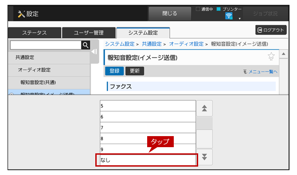This screenshot has width=297, height=175.
Task: Jump down the list with the double-down arrow
Action: pos(204,157)
